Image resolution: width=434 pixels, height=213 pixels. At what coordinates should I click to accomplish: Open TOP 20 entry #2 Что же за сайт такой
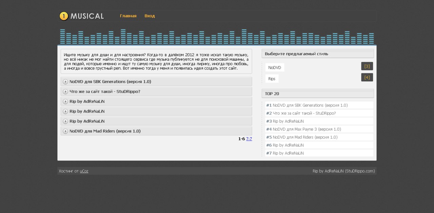304,113
